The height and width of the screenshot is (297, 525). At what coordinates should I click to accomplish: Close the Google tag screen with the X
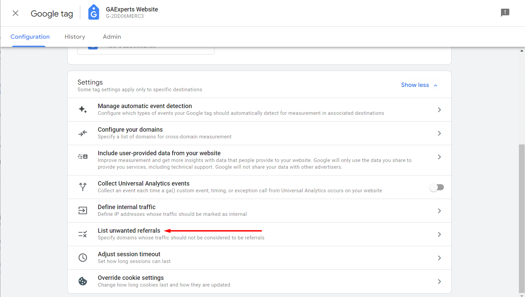click(x=15, y=13)
